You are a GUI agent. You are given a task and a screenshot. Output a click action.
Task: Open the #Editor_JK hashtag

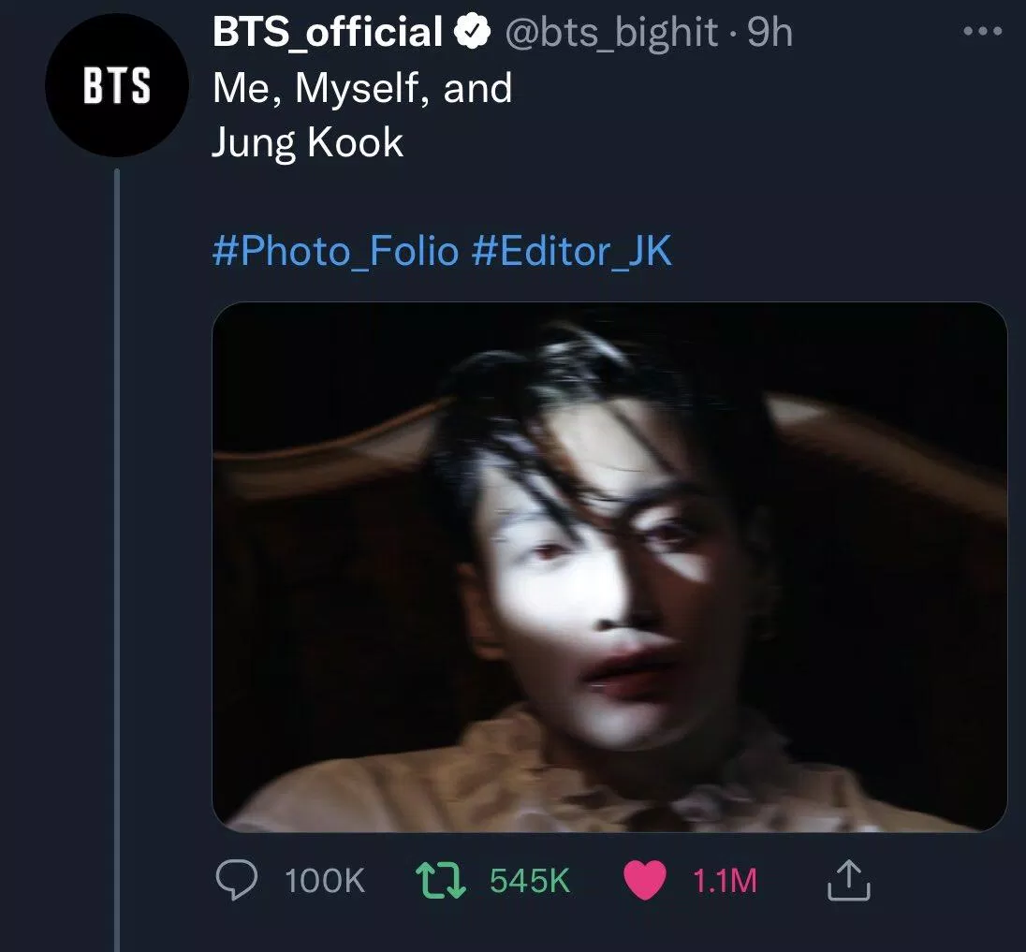(572, 252)
